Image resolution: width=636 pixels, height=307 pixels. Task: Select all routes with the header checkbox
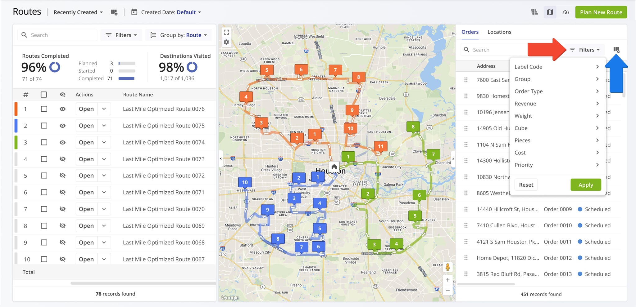[44, 95]
